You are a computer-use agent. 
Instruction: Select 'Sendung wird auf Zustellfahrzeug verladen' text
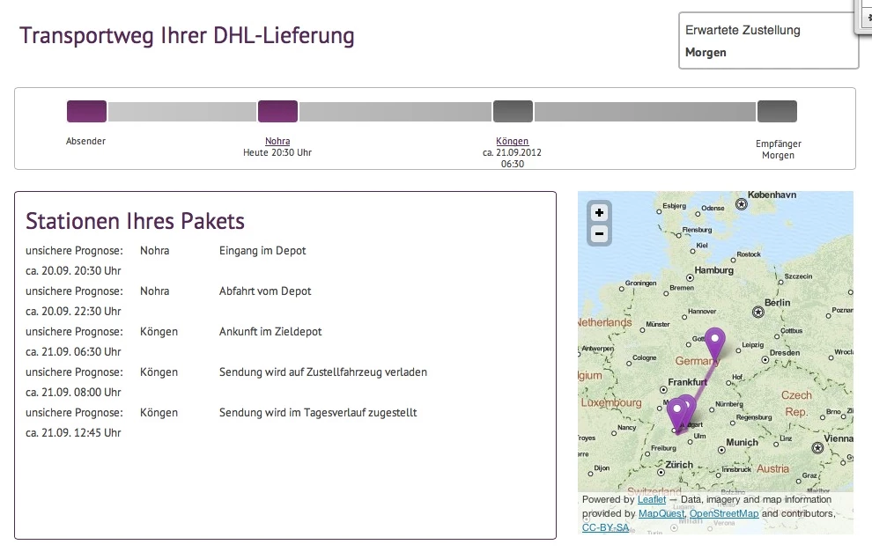coord(323,372)
